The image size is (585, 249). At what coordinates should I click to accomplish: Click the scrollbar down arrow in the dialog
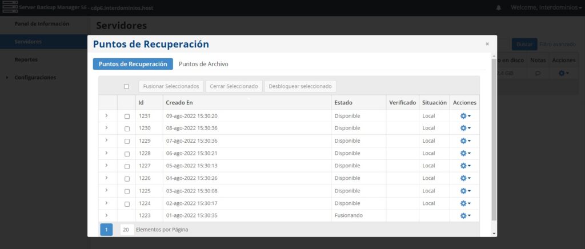coord(494,234)
